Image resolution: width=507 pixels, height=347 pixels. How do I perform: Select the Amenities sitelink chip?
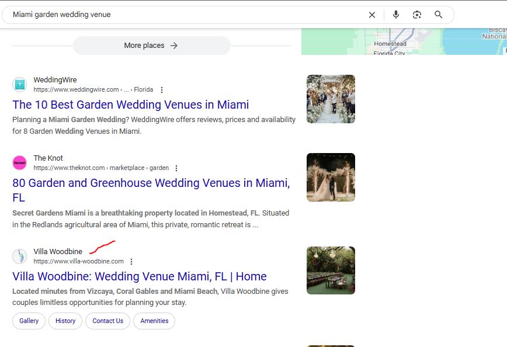coord(154,321)
